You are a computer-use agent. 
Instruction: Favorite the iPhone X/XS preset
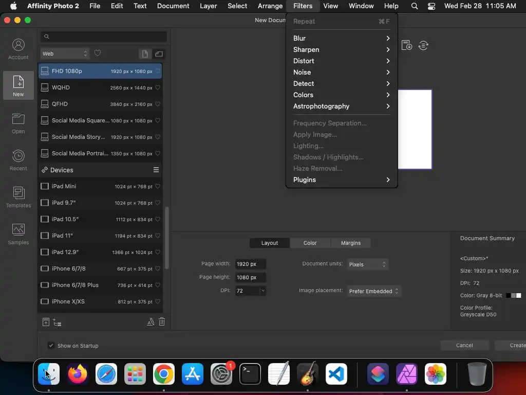[x=158, y=301]
